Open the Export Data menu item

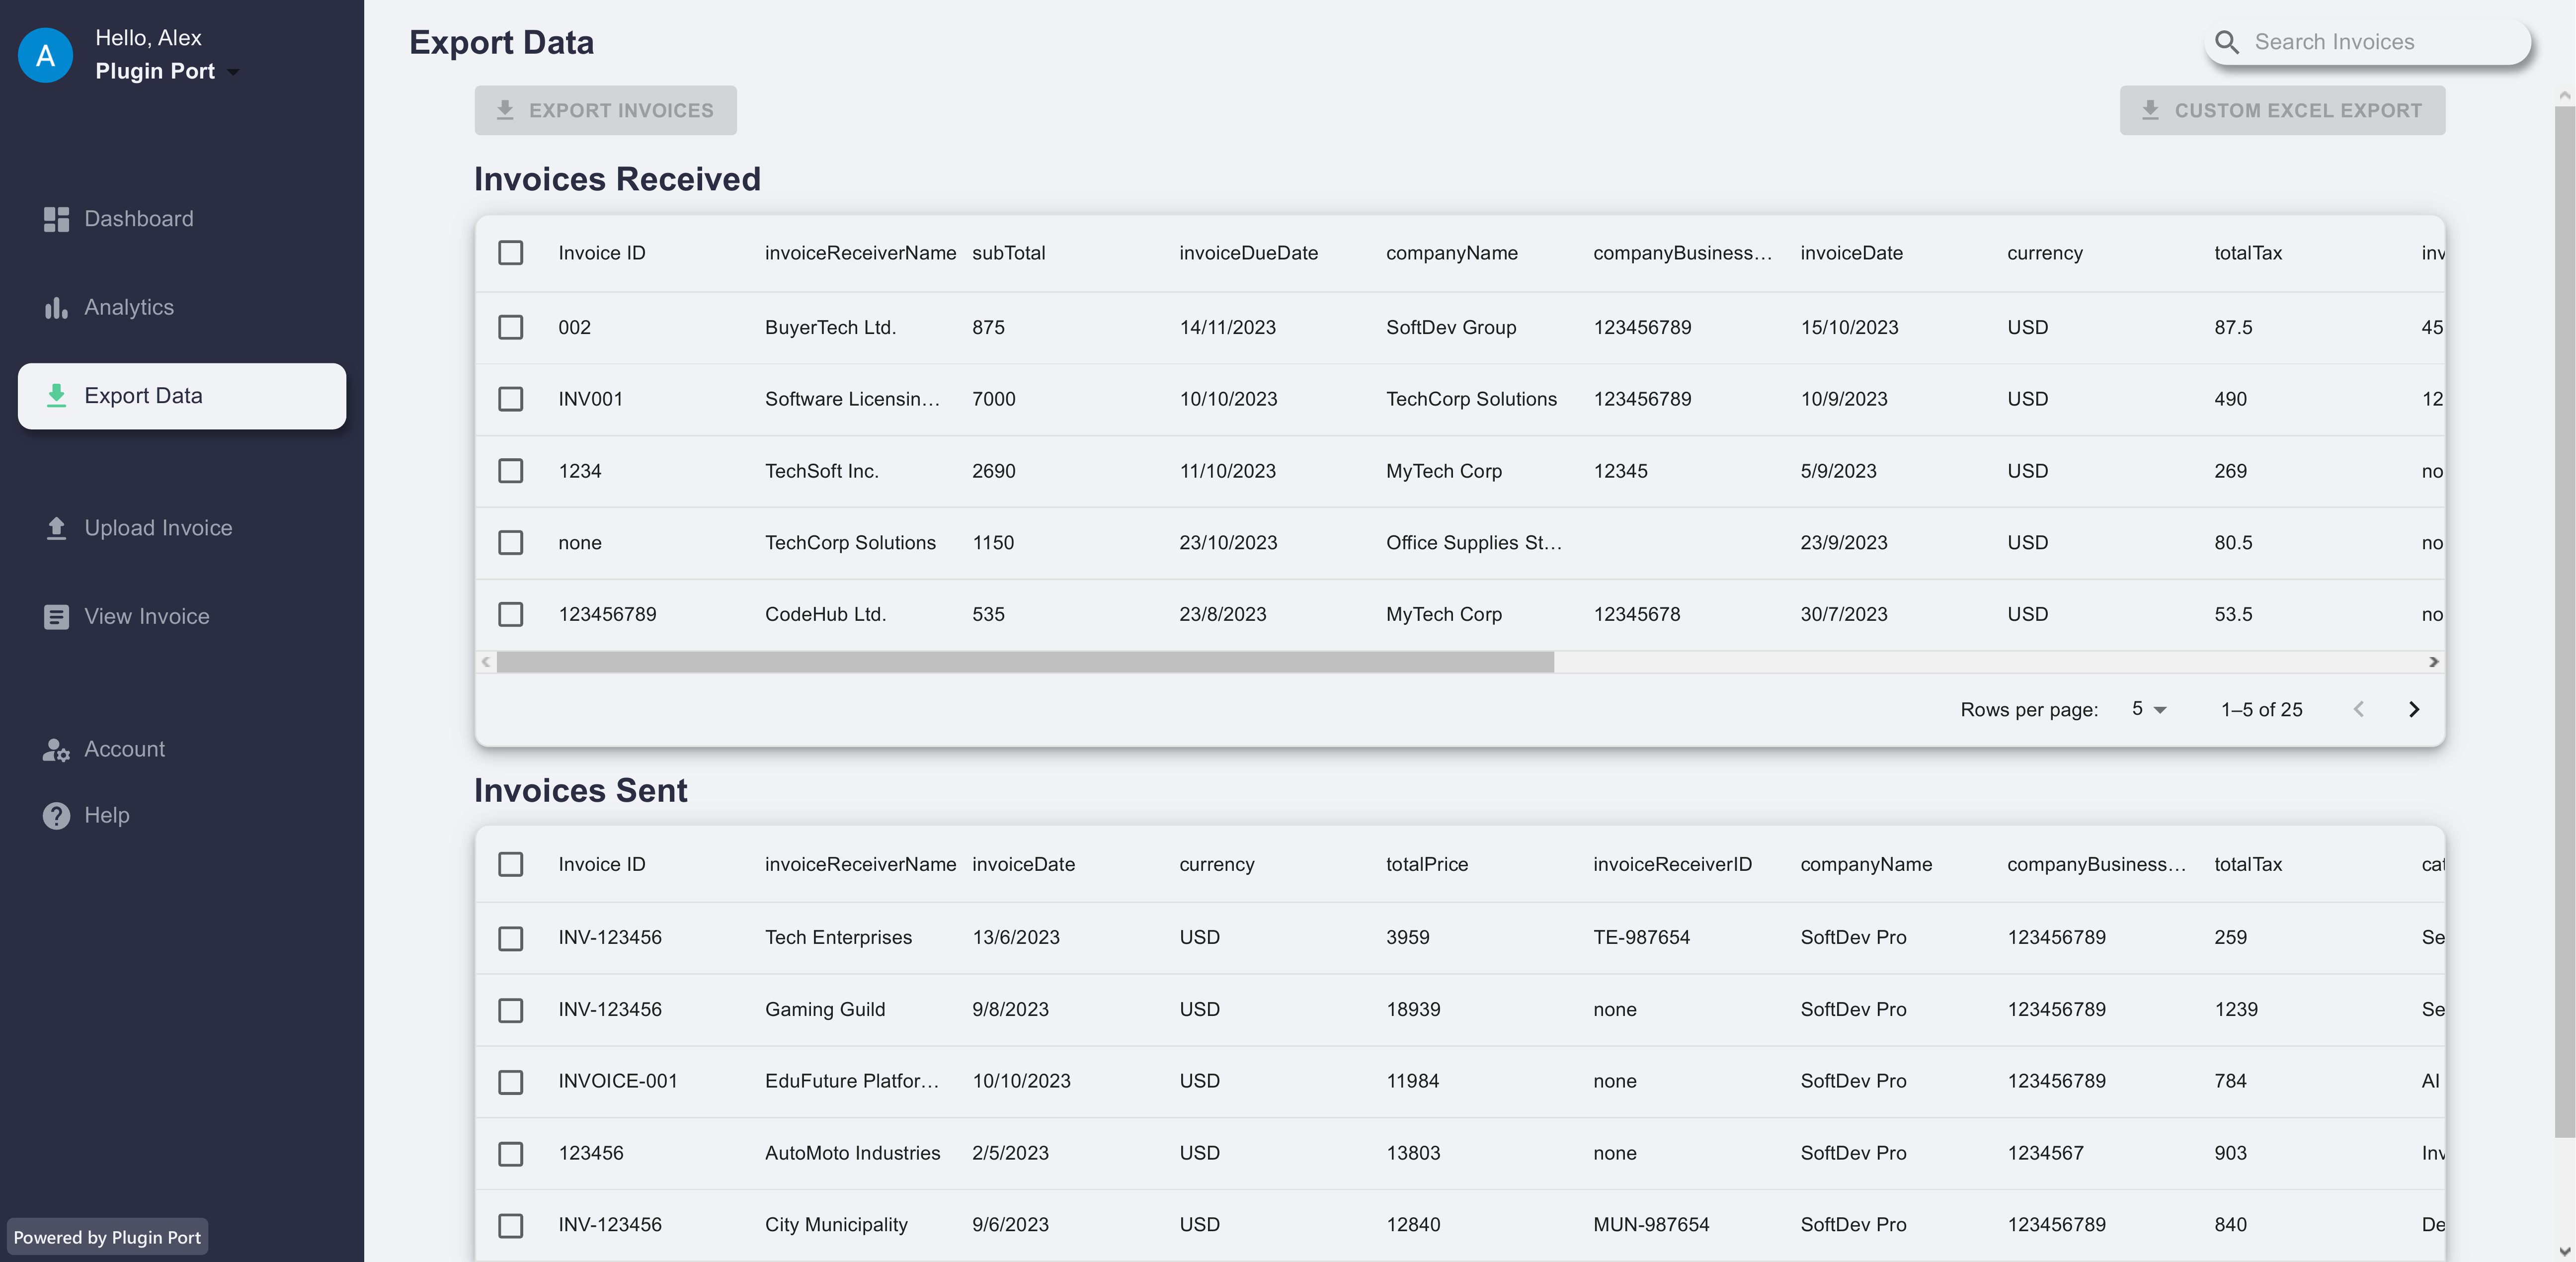pos(182,396)
